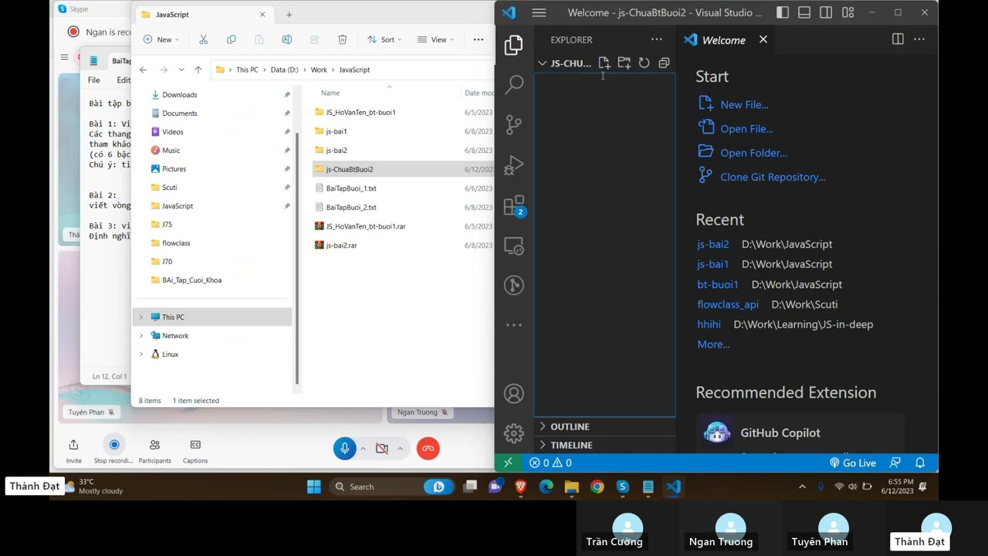Open the Git graph activity bar icon
988x556 pixels.
[x=513, y=285]
